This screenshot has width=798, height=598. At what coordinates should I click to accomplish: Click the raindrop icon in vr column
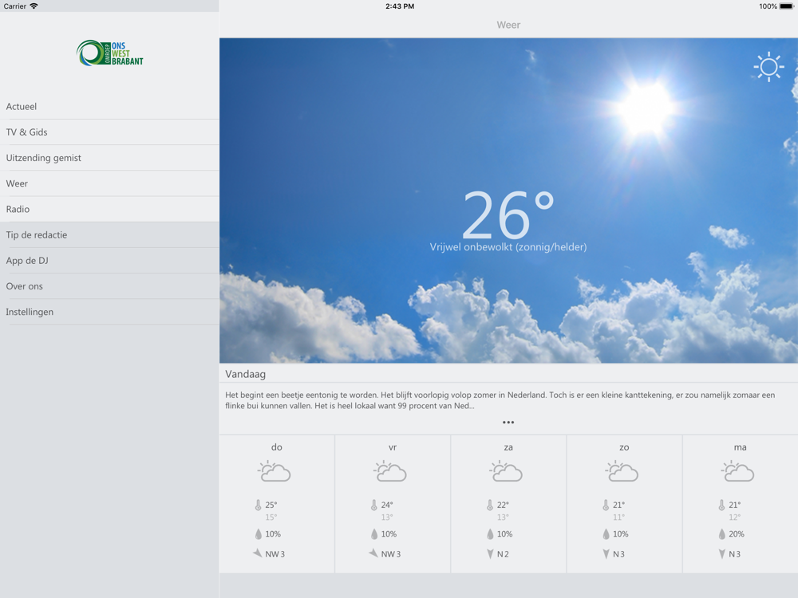374,534
